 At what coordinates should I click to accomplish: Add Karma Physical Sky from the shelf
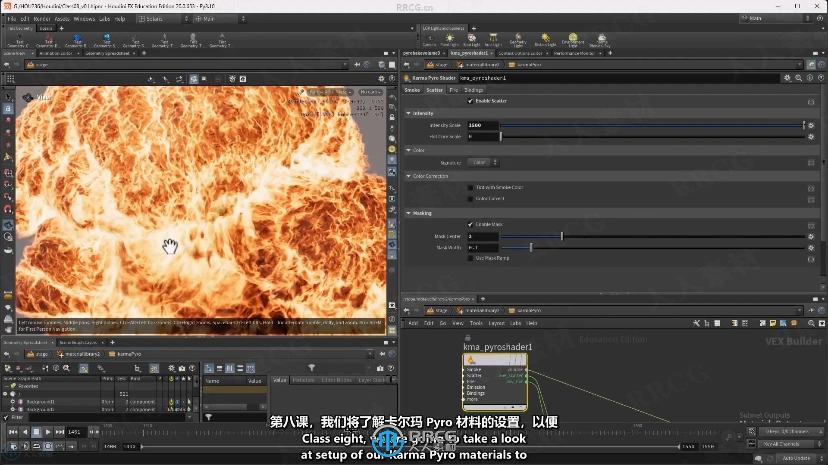pos(602,40)
